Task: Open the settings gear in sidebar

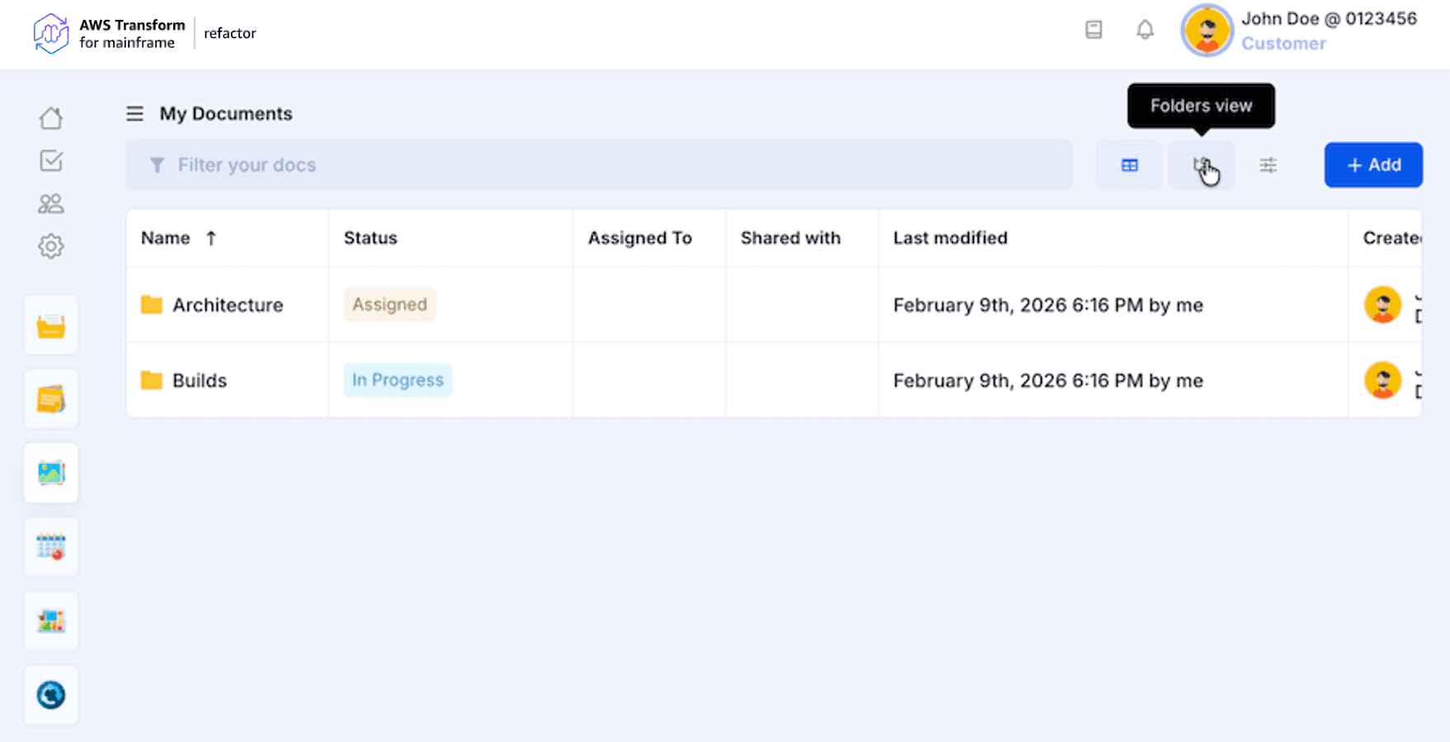Action: [51, 246]
